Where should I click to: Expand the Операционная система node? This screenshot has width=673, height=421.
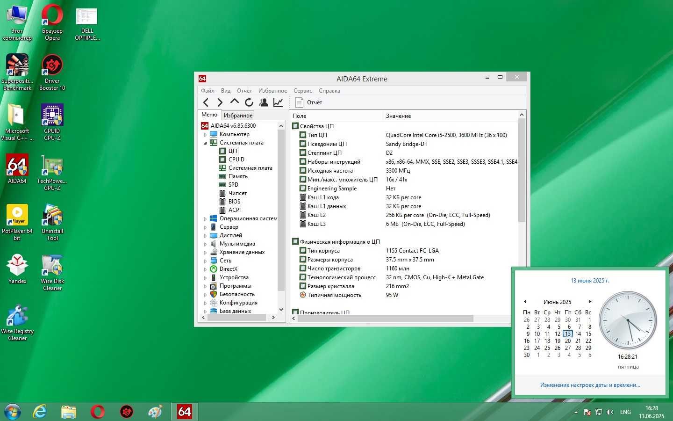click(x=205, y=219)
